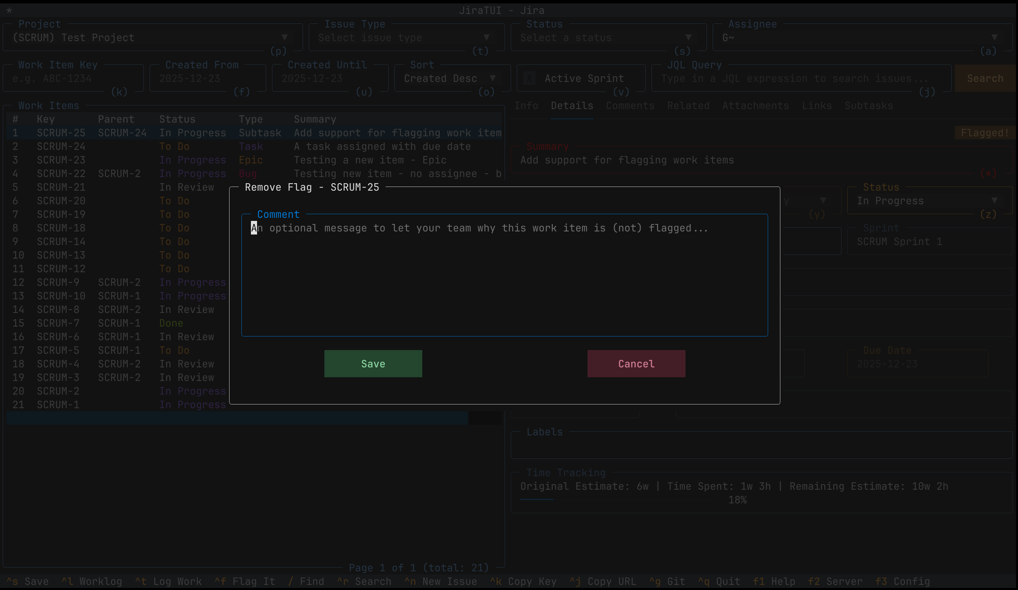Select work item row SCRUM-1
The height and width of the screenshot is (590, 1018).
[x=118, y=405]
